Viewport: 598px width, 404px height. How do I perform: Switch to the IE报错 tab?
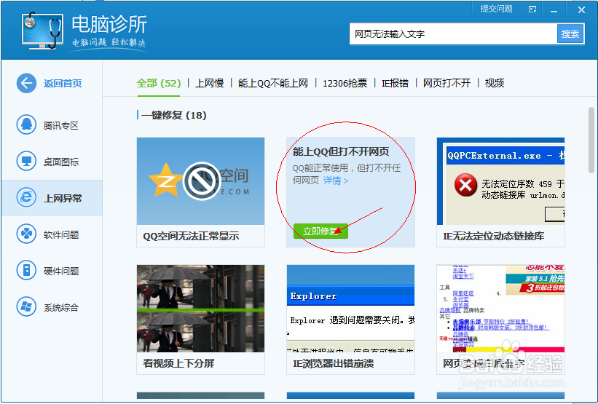[x=395, y=83]
